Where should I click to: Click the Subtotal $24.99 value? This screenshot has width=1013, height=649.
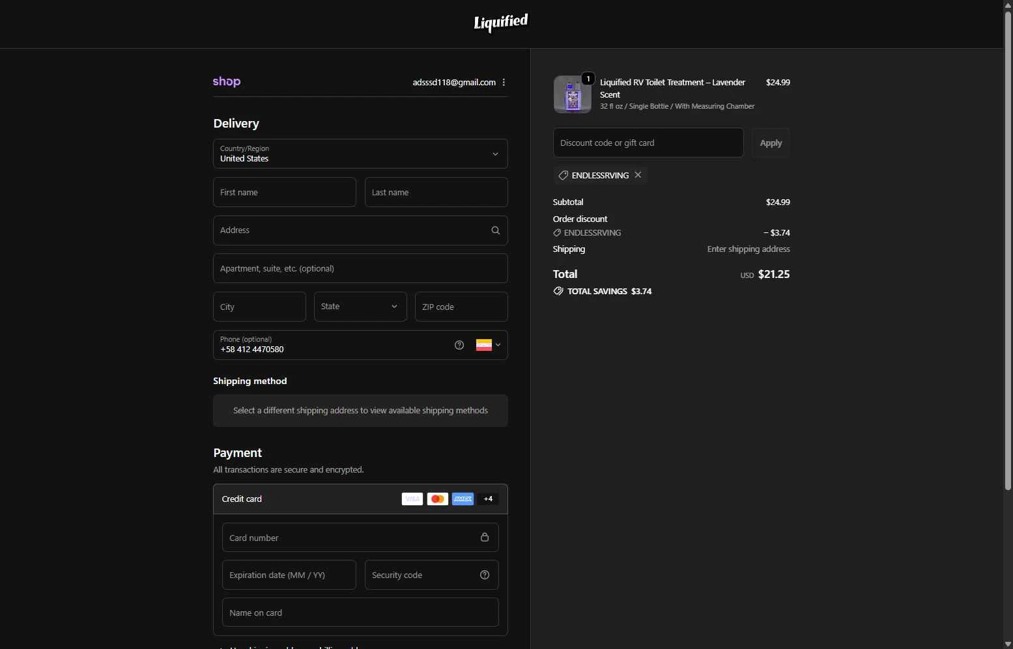[778, 202]
